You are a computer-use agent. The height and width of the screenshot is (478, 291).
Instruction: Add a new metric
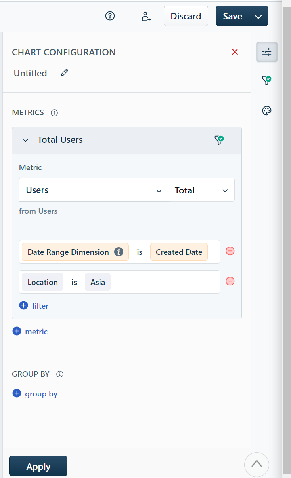[x=30, y=332]
